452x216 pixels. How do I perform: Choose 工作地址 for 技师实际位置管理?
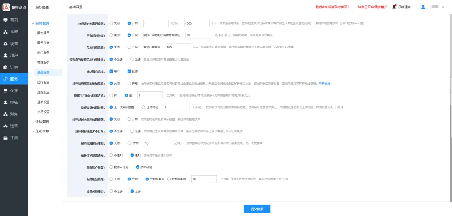click(x=144, y=107)
